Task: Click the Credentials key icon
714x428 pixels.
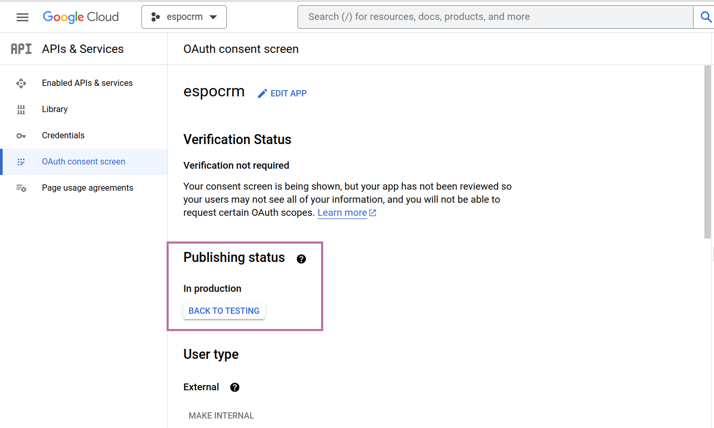Action: point(21,136)
